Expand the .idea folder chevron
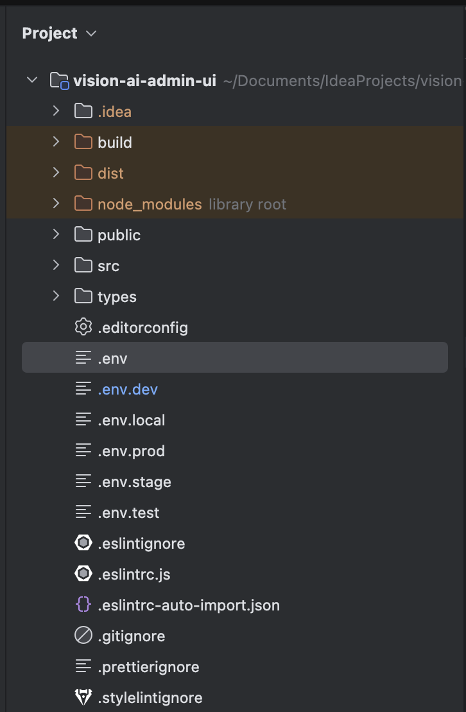 56,112
